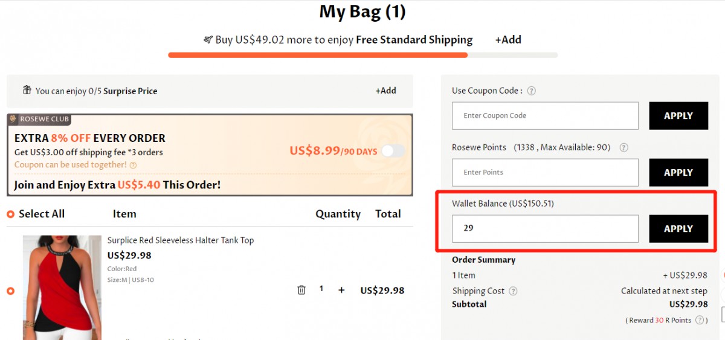
Task: Click the Reward R Points help icon
Action: pyautogui.click(x=700, y=320)
